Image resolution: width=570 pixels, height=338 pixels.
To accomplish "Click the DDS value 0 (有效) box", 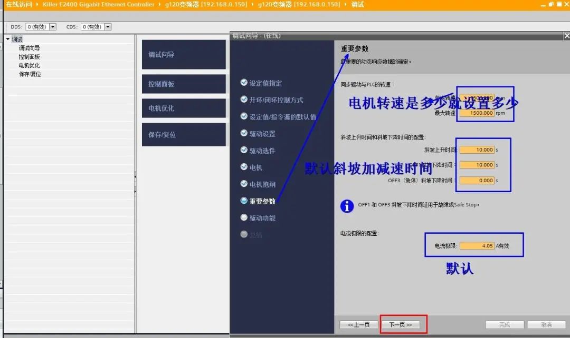I will click(x=37, y=27).
